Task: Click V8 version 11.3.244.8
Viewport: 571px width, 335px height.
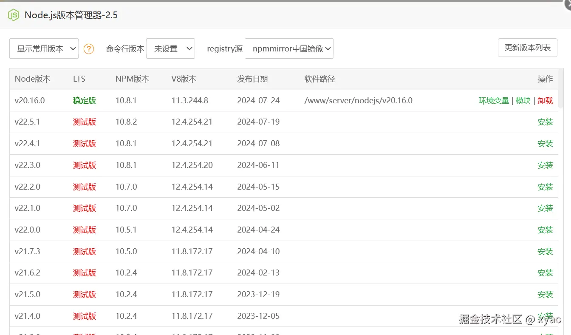Action: (x=190, y=101)
